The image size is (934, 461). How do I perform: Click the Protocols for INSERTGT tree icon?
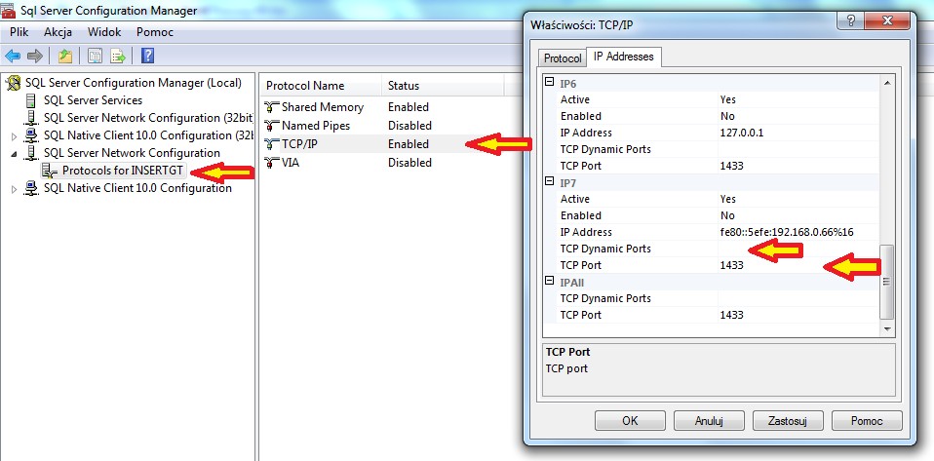click(50, 171)
